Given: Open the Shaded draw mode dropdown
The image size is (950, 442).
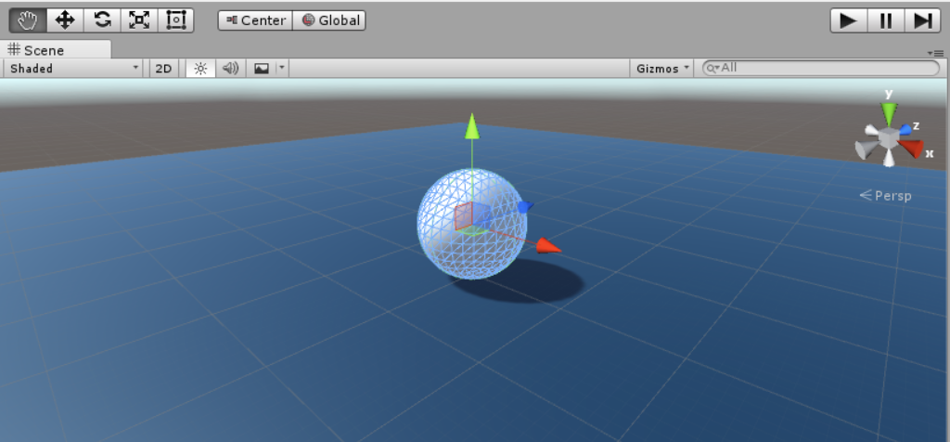Looking at the screenshot, I should tap(74, 69).
